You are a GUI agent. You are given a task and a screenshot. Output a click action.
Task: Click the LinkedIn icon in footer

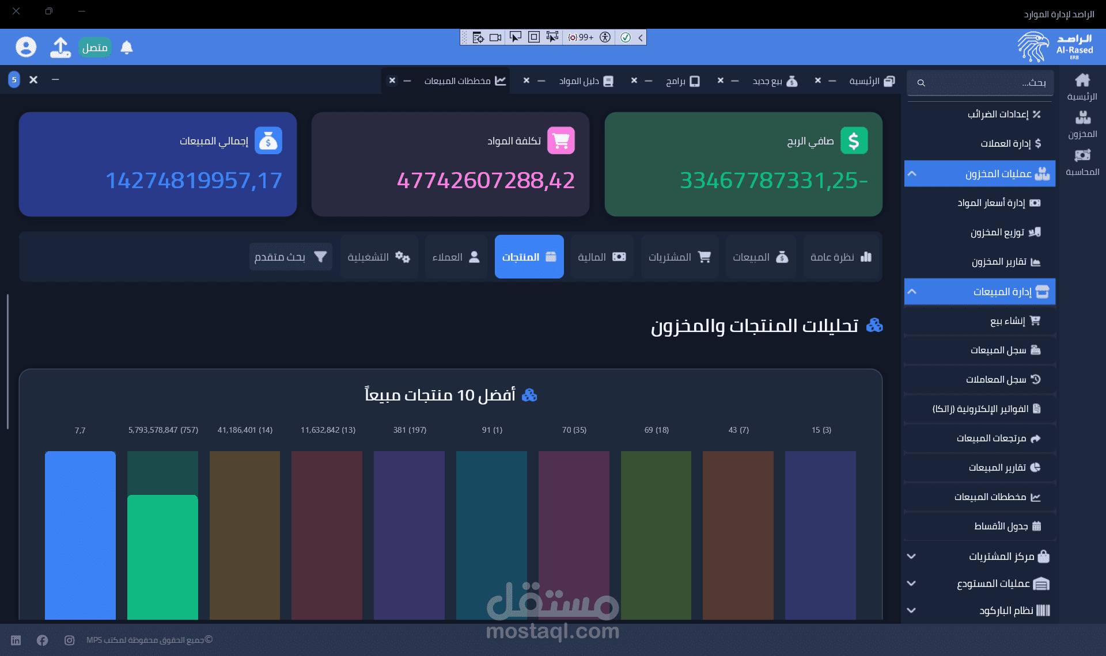pyautogui.click(x=16, y=640)
